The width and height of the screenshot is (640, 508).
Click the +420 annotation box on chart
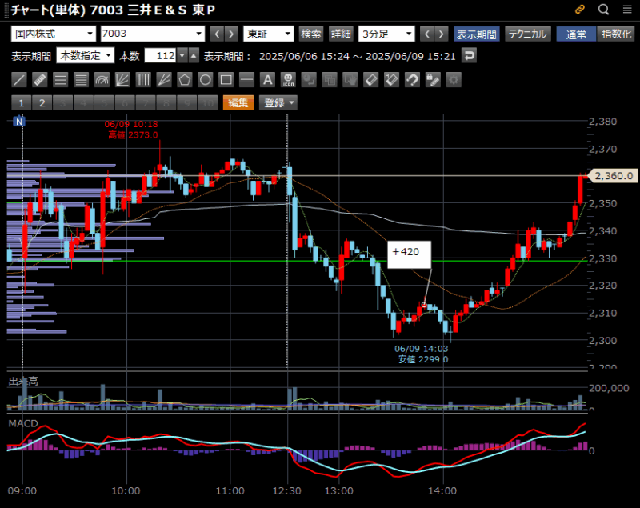[409, 254]
